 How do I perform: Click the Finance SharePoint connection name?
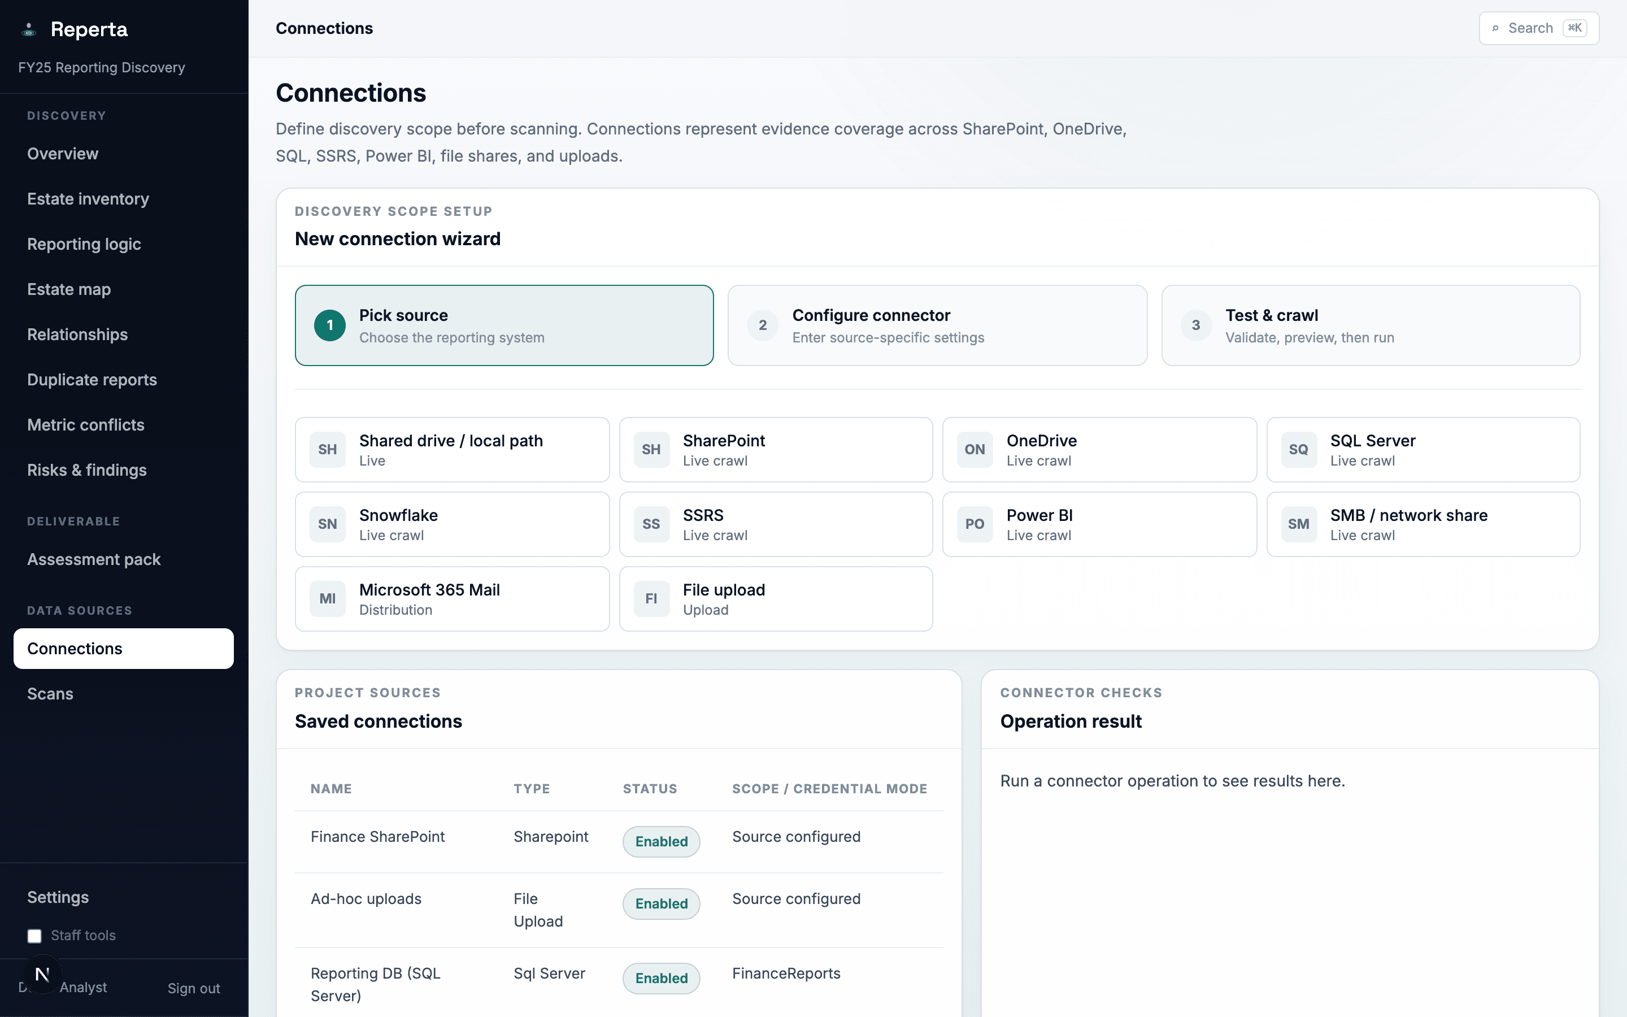click(378, 837)
